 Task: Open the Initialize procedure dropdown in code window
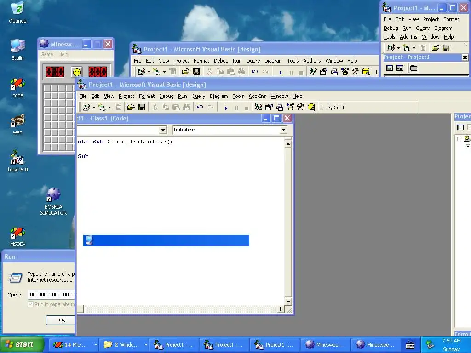(x=283, y=130)
